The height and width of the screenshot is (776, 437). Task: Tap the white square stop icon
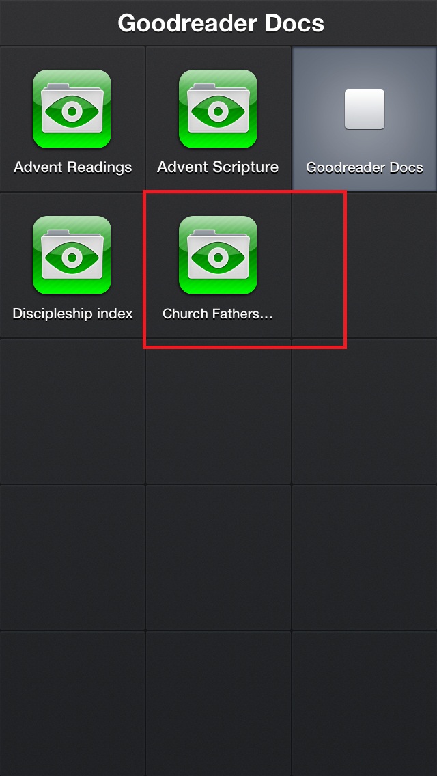click(365, 109)
